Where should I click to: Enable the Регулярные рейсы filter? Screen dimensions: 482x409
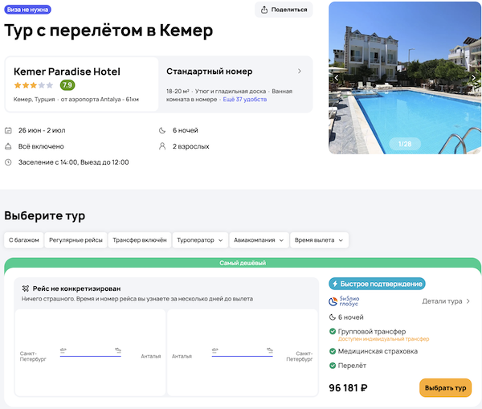click(x=76, y=239)
